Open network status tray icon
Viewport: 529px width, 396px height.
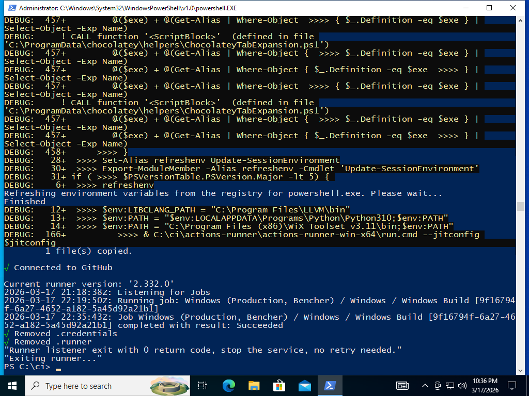click(x=449, y=385)
